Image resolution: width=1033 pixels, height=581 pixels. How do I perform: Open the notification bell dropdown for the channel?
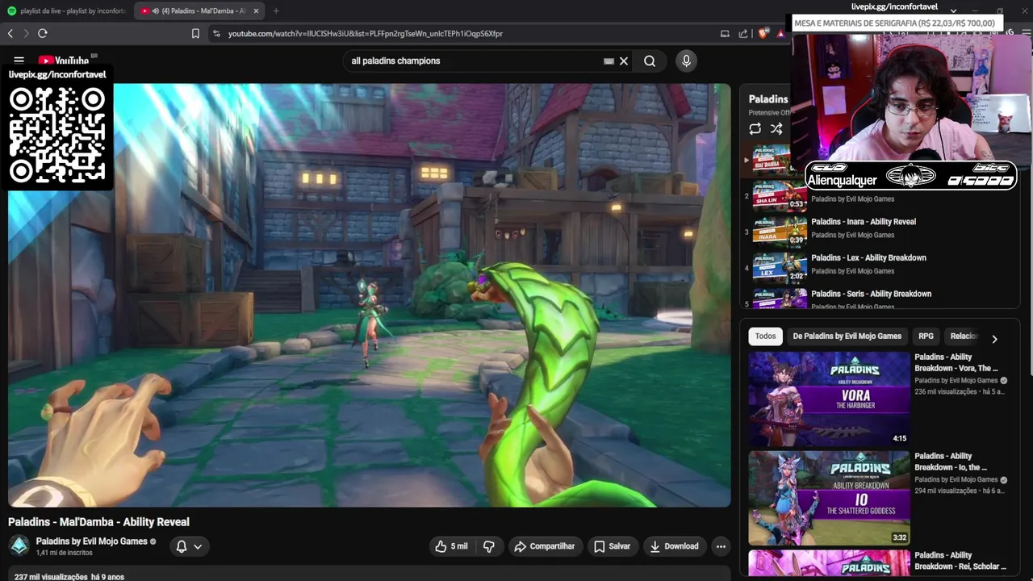pyautogui.click(x=190, y=546)
